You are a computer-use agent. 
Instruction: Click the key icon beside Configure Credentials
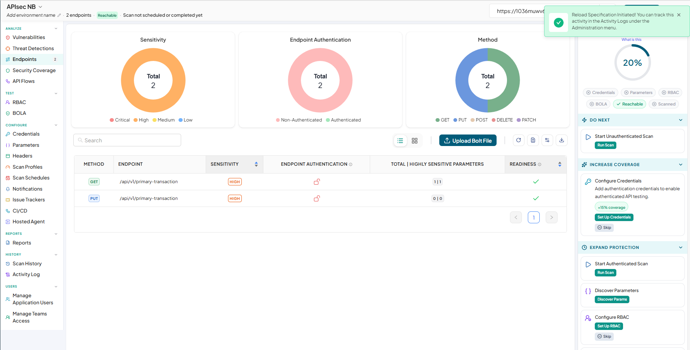588,182
